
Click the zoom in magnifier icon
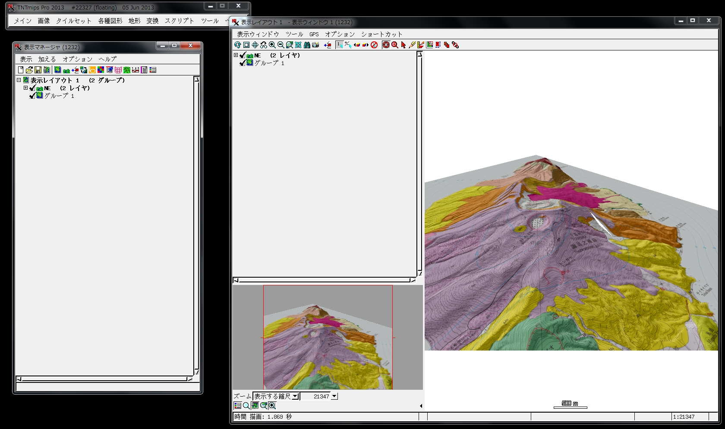pyautogui.click(x=272, y=45)
